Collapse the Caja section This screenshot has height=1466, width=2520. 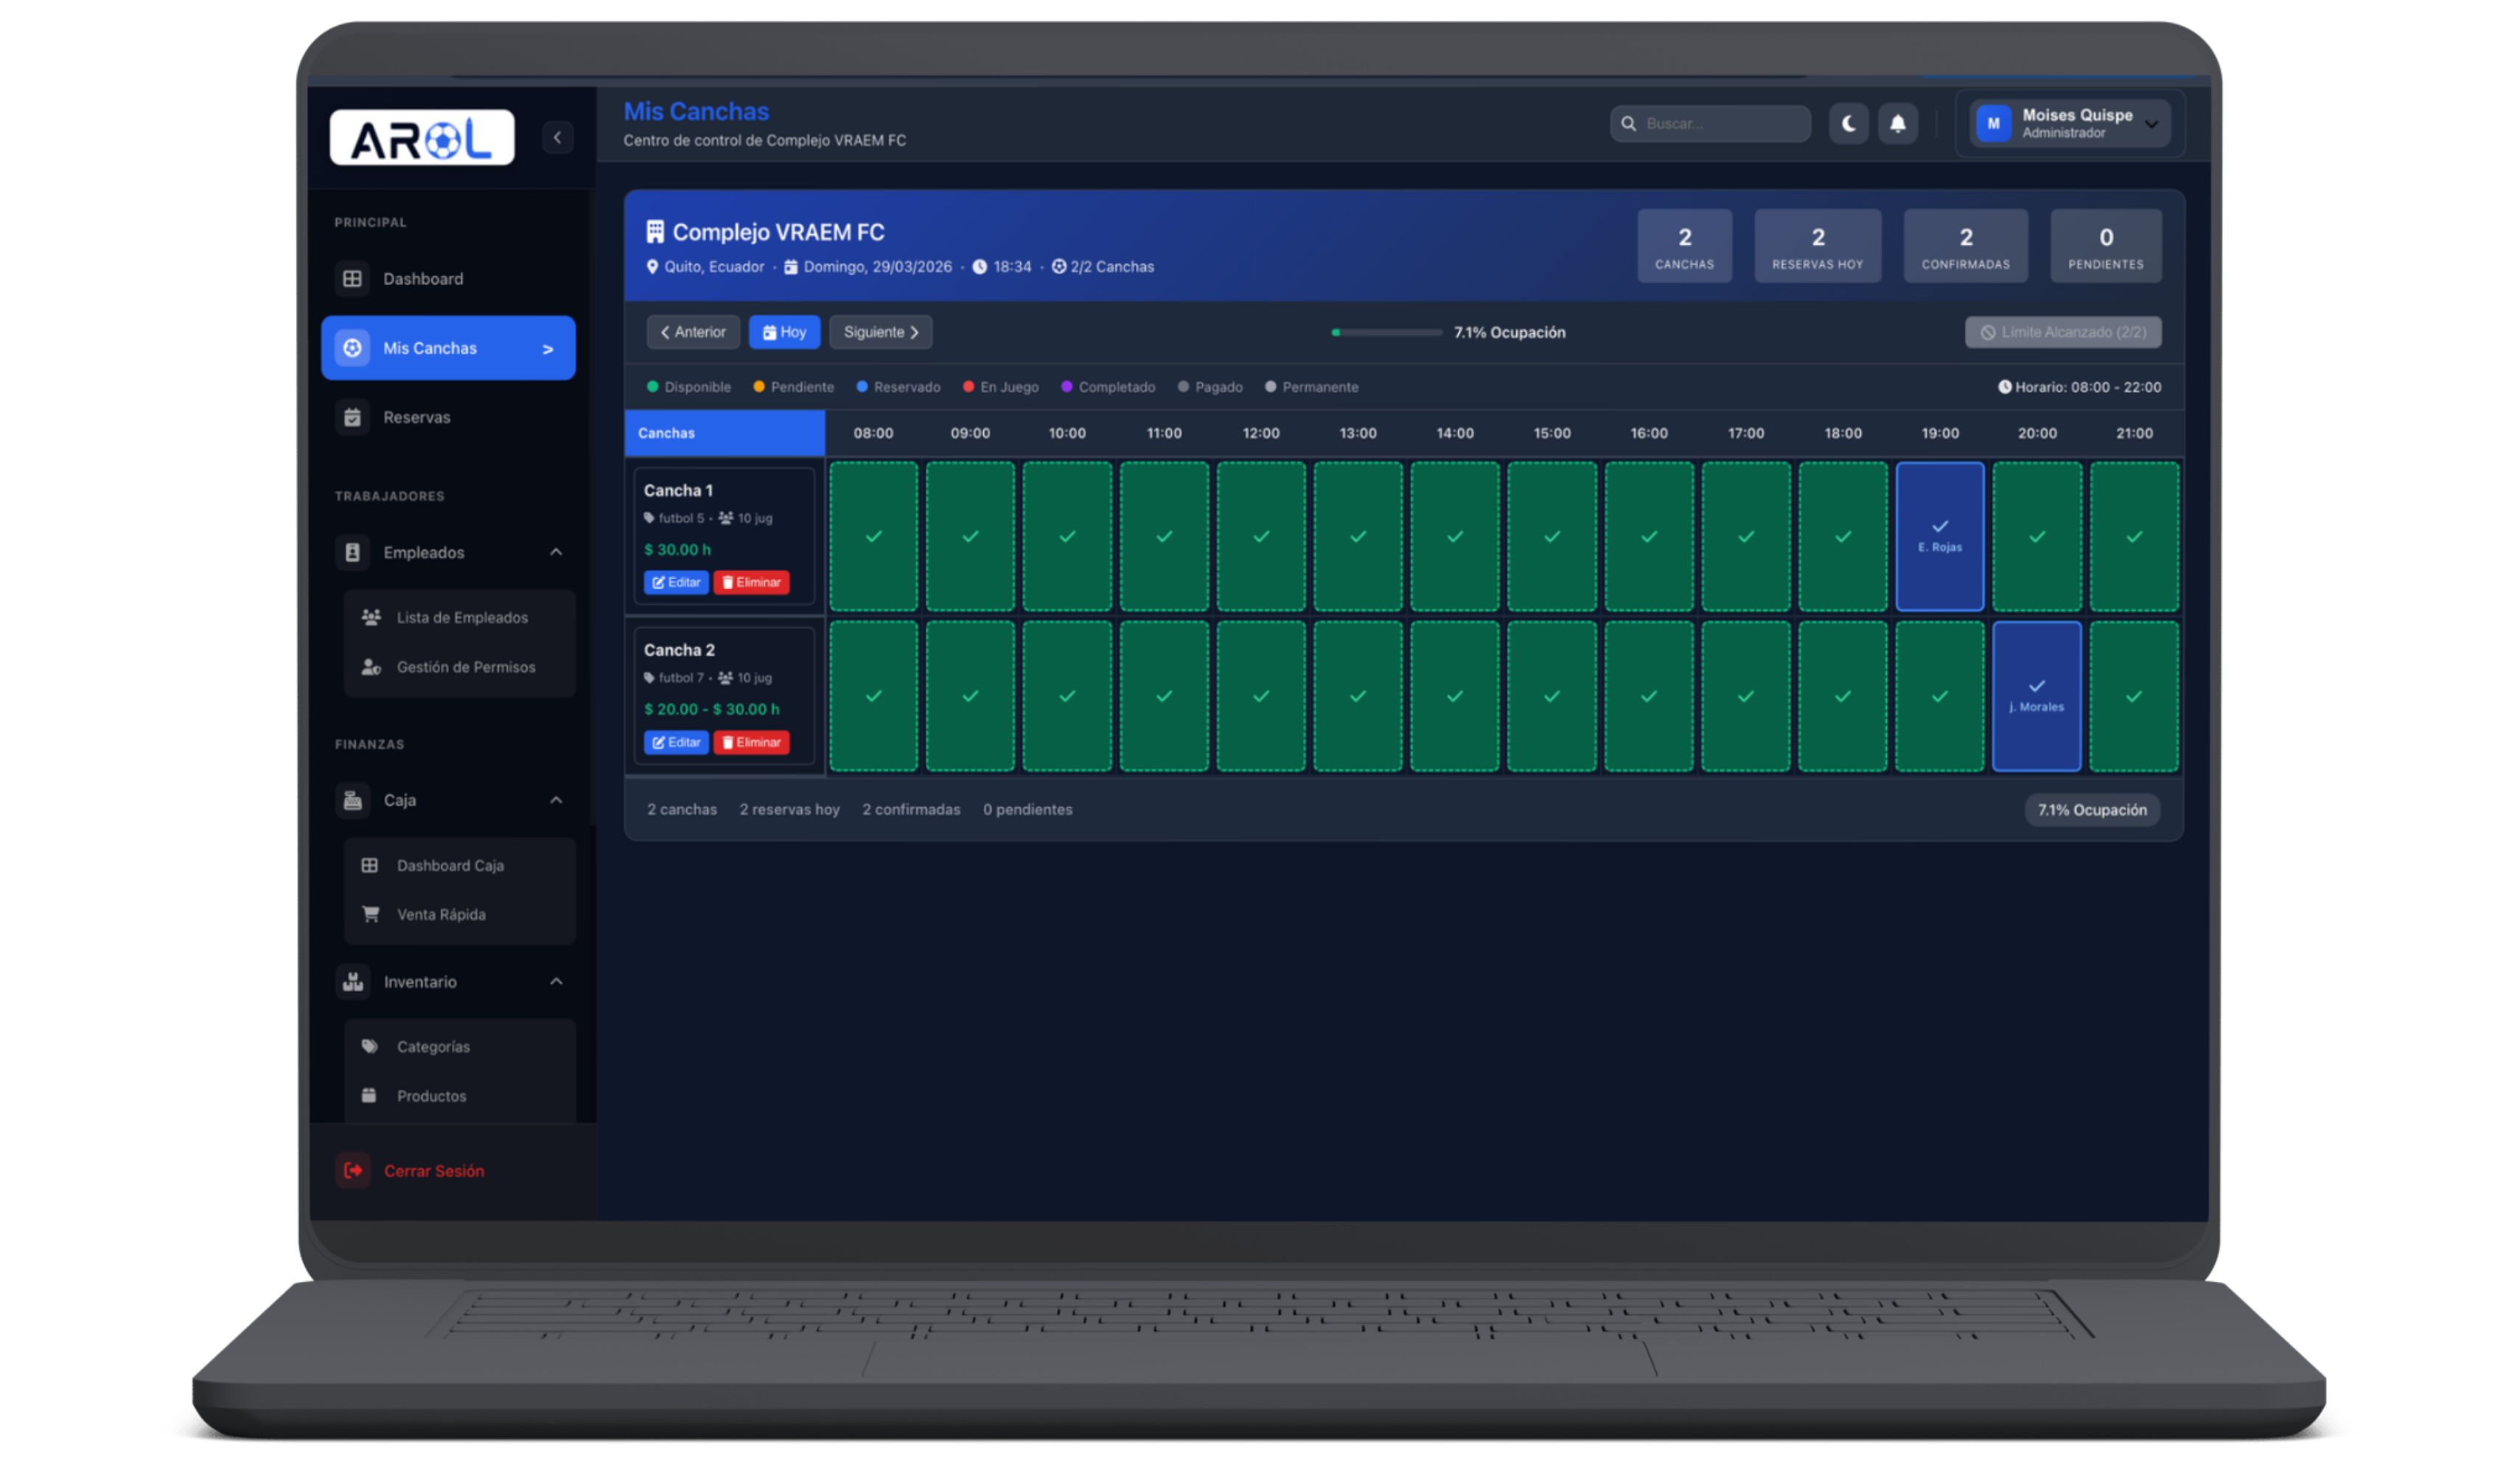pyautogui.click(x=556, y=799)
